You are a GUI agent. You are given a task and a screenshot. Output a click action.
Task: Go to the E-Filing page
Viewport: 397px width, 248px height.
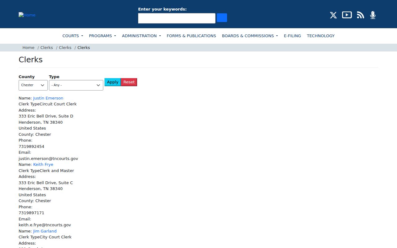292,36
